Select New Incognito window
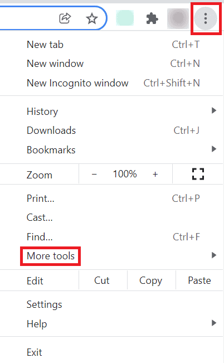Image resolution: width=224 pixels, height=363 pixels. pyautogui.click(x=111, y=83)
